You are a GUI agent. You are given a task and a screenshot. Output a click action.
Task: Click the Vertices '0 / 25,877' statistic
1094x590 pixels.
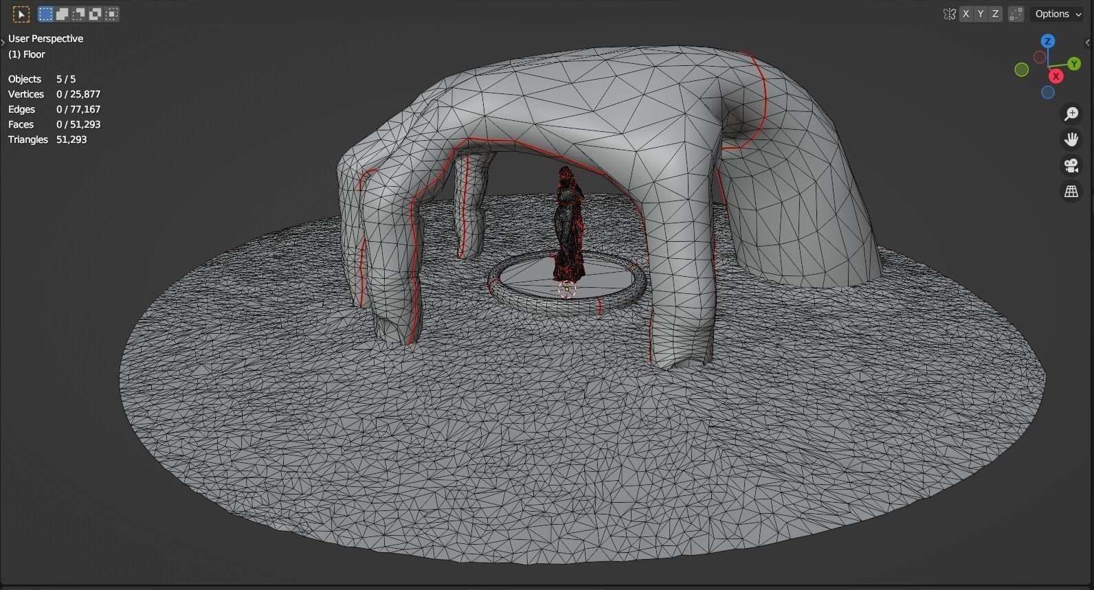point(78,94)
